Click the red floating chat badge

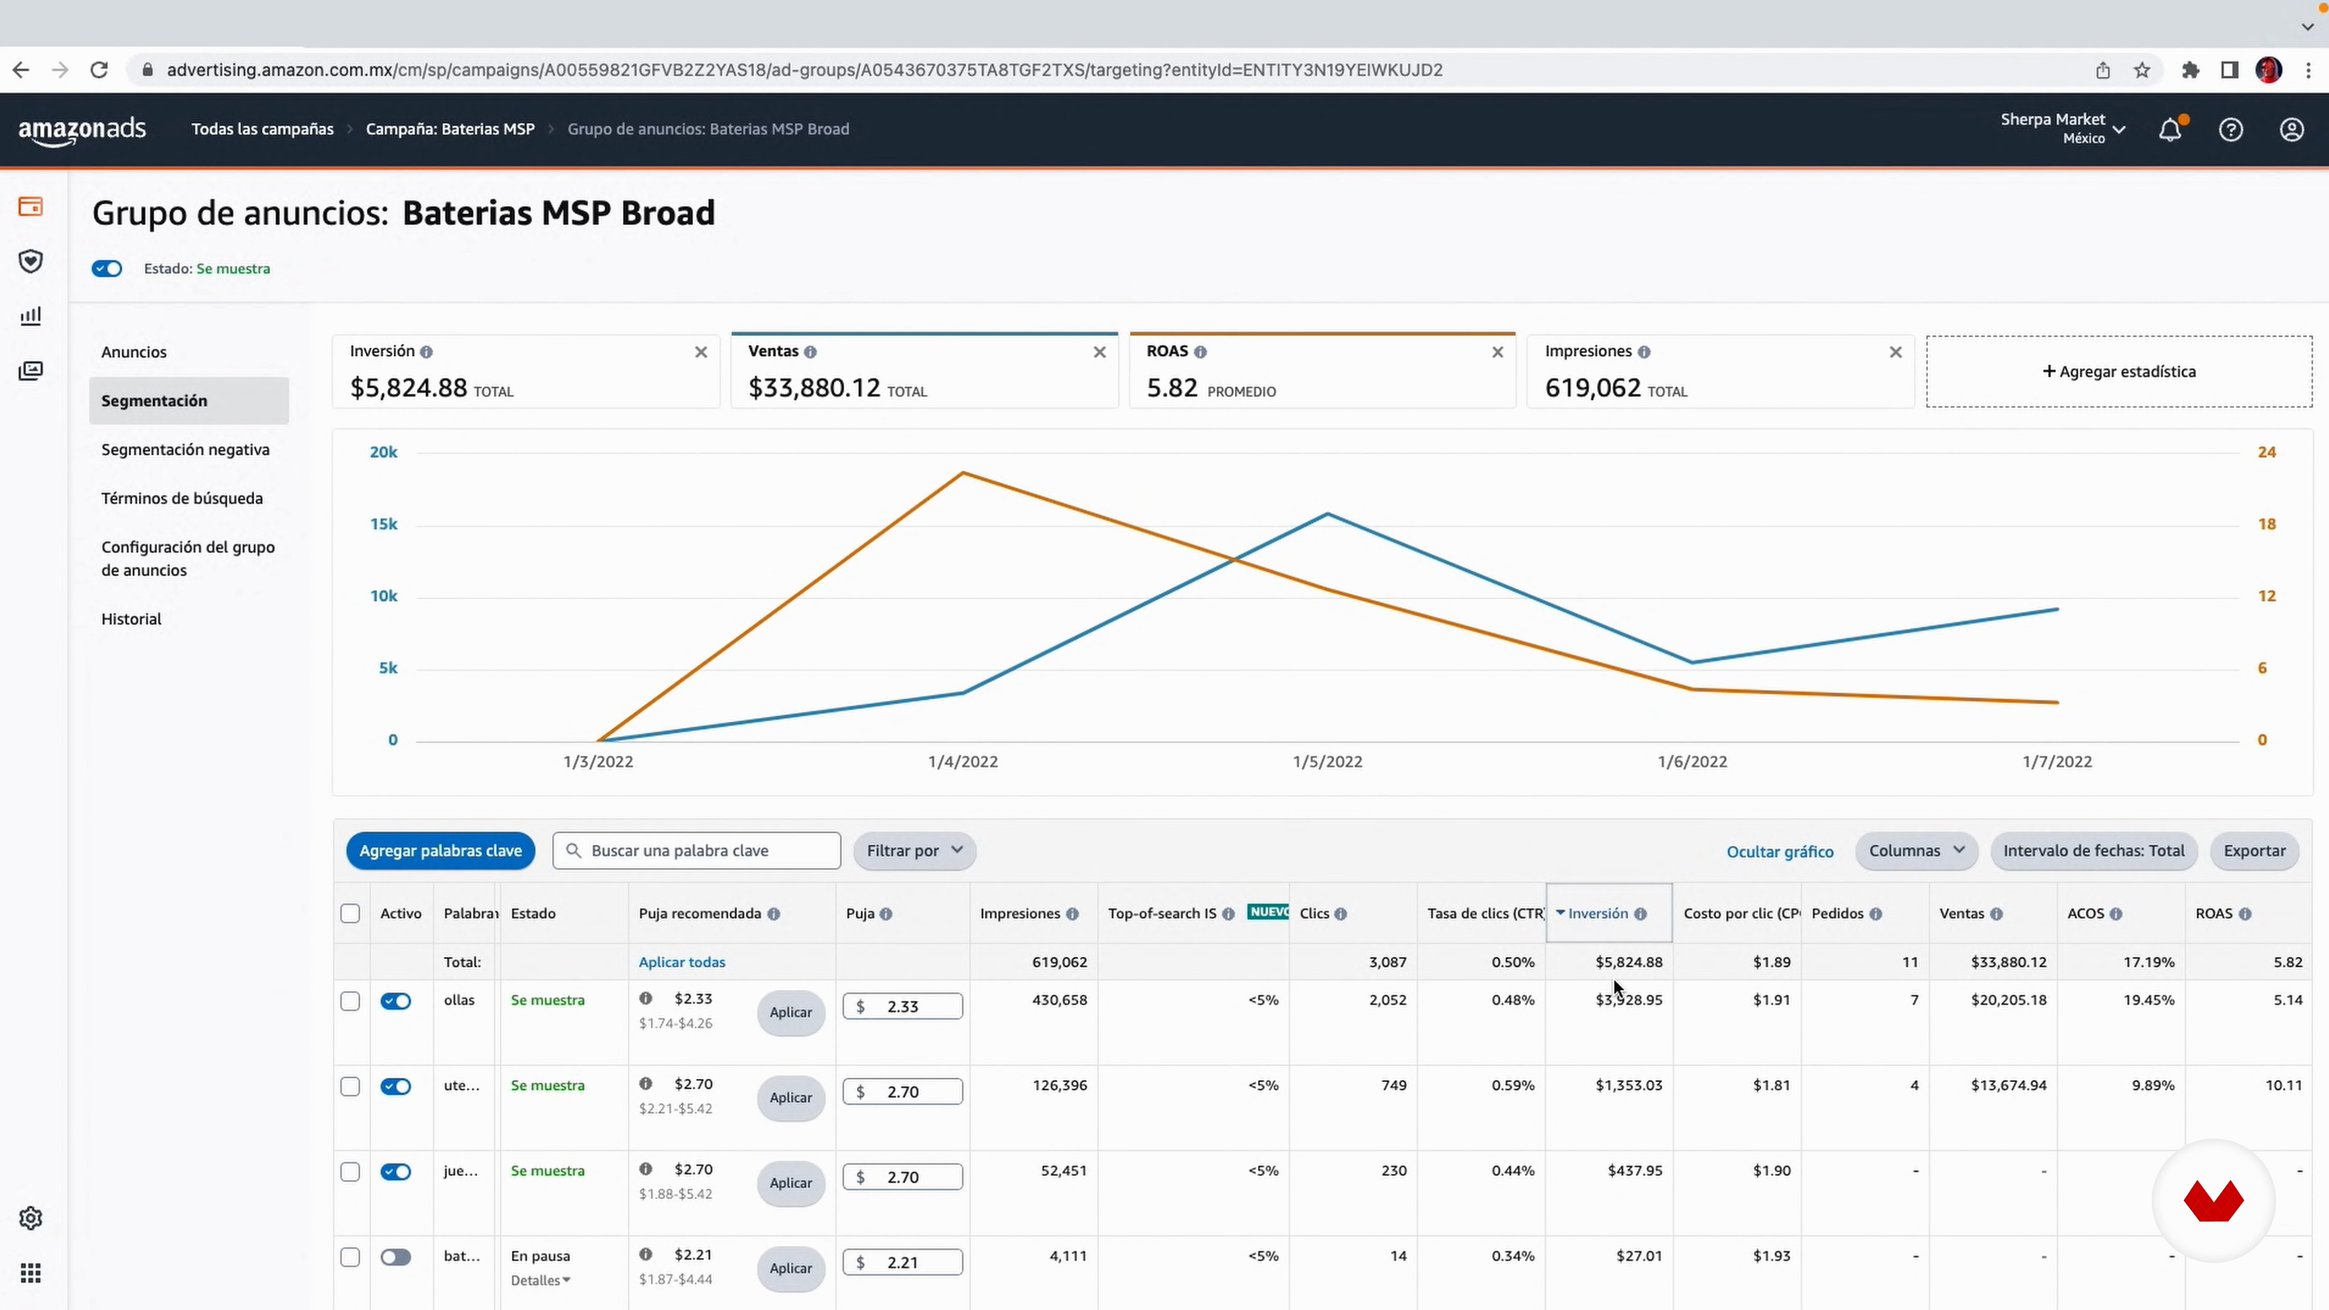pyautogui.click(x=2213, y=1201)
